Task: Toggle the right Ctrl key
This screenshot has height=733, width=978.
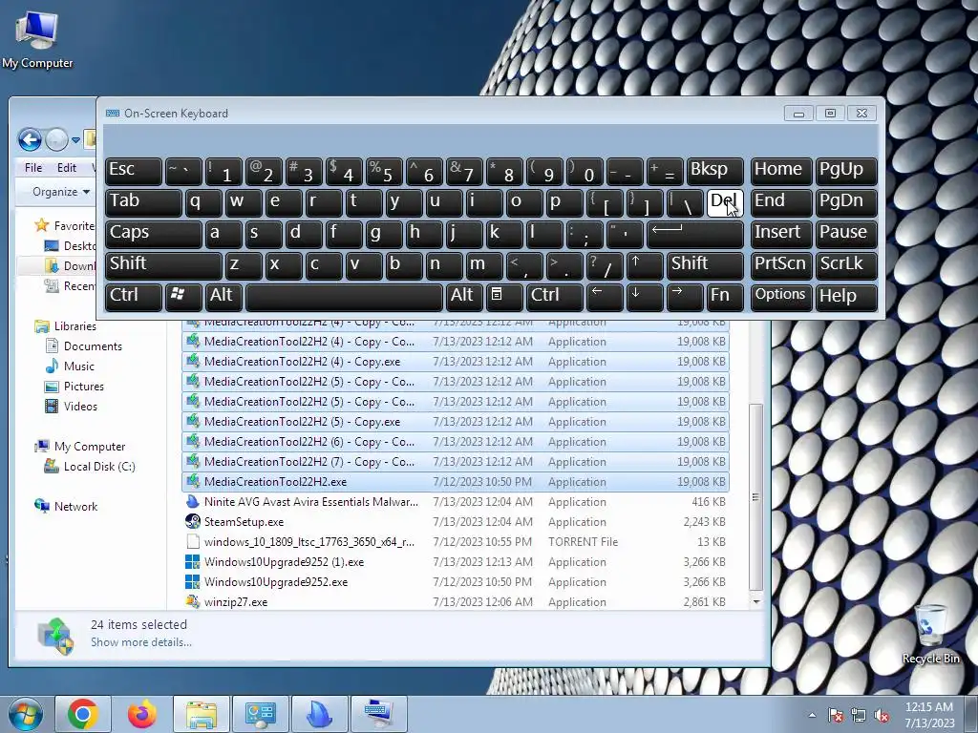Action: [555, 297]
